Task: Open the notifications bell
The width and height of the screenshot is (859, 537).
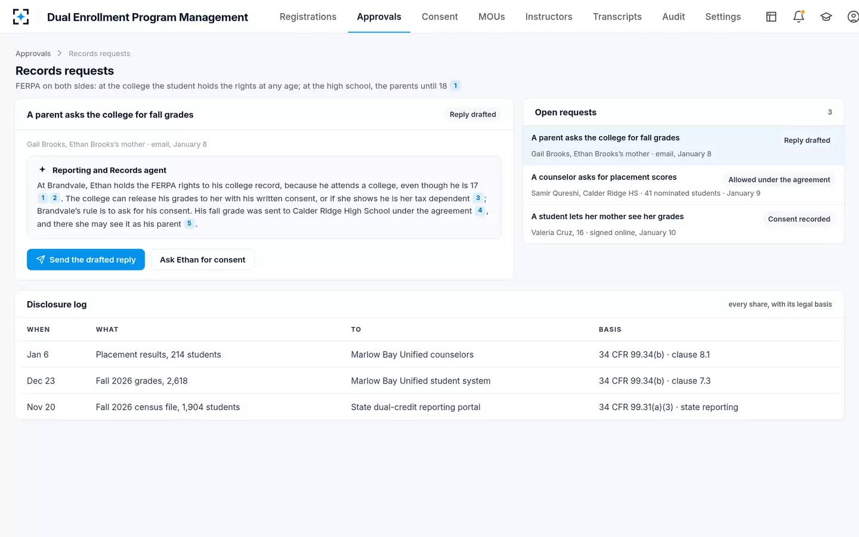Action: tap(799, 17)
